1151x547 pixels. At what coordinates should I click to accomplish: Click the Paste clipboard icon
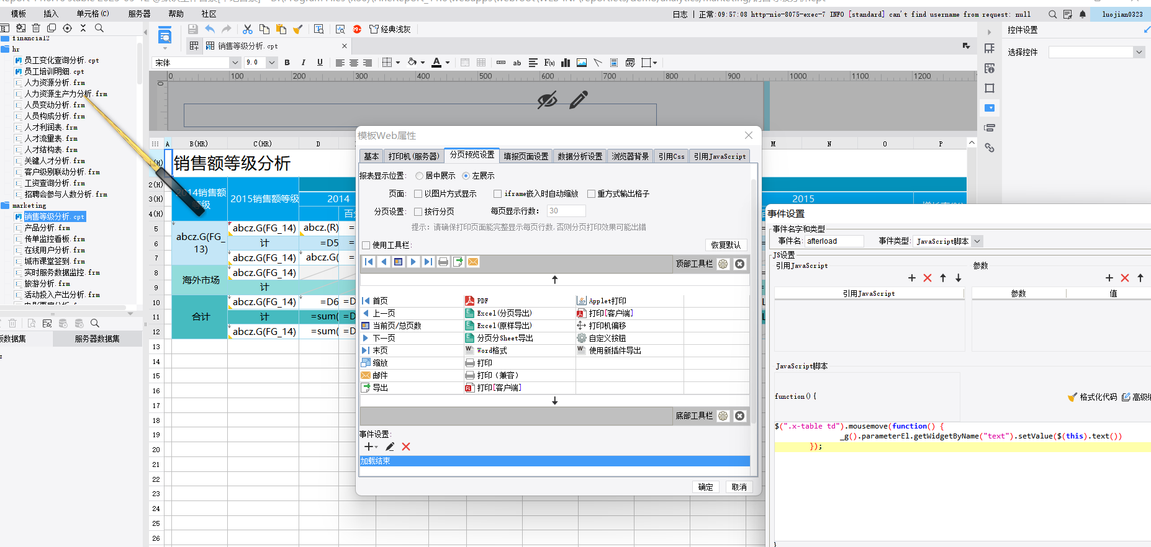click(281, 29)
